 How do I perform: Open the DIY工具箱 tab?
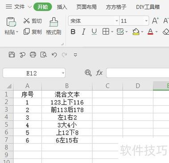coord(148,7)
